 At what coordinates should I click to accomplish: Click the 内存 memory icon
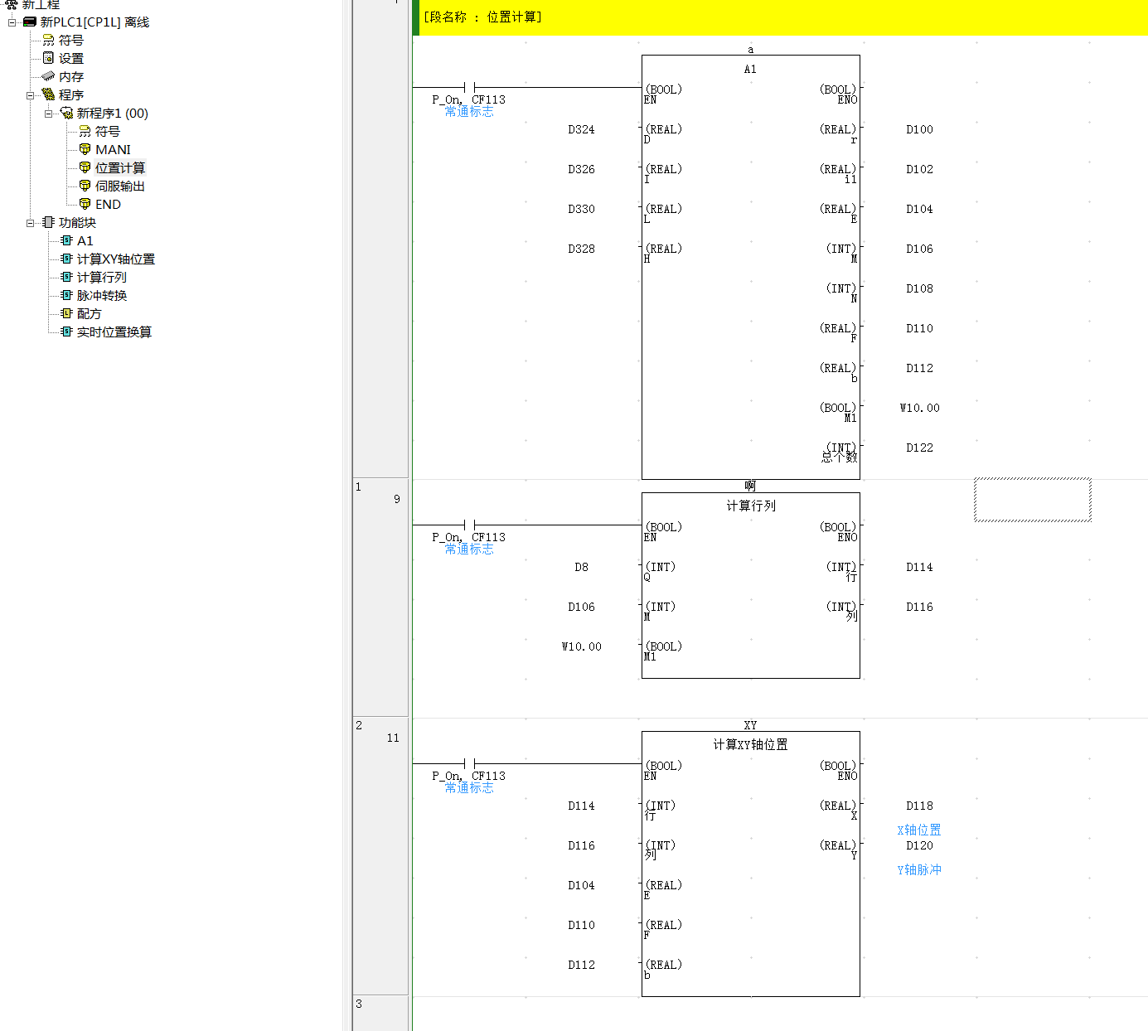[49, 76]
